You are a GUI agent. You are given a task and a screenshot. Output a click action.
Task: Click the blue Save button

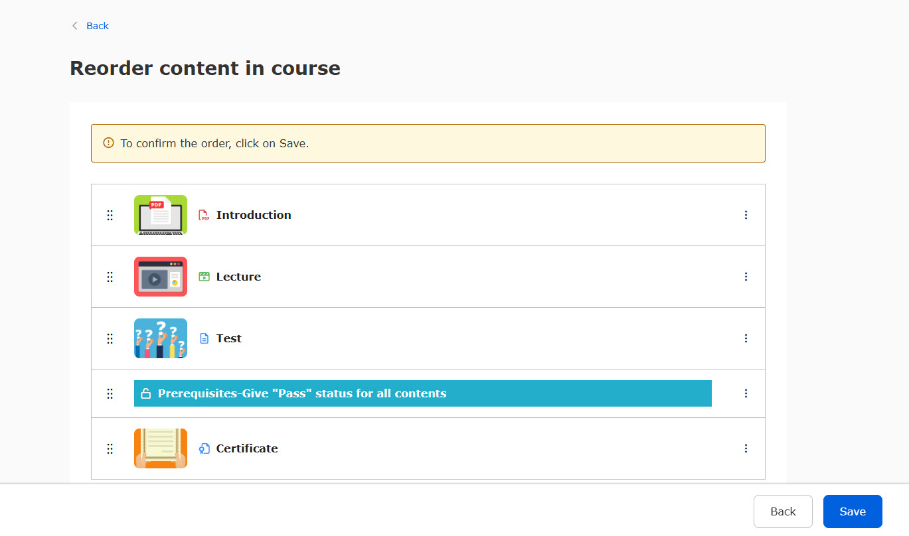pyautogui.click(x=853, y=511)
